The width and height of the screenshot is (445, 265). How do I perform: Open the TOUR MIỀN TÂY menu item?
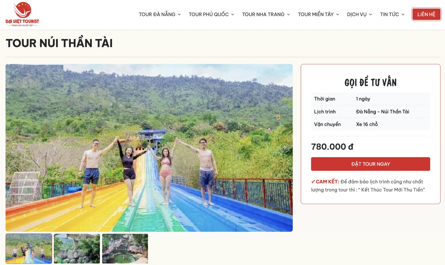tap(316, 14)
